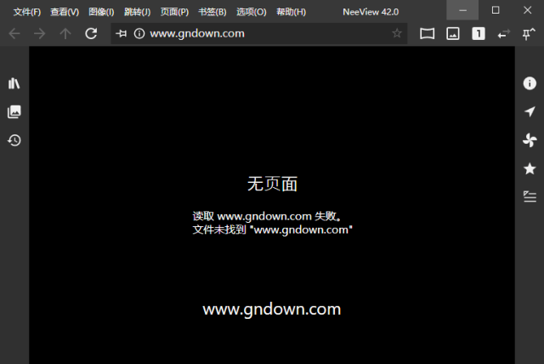This screenshot has height=364, width=544.
Task: Toggle reading direction arrows icon
Action: [x=504, y=34]
